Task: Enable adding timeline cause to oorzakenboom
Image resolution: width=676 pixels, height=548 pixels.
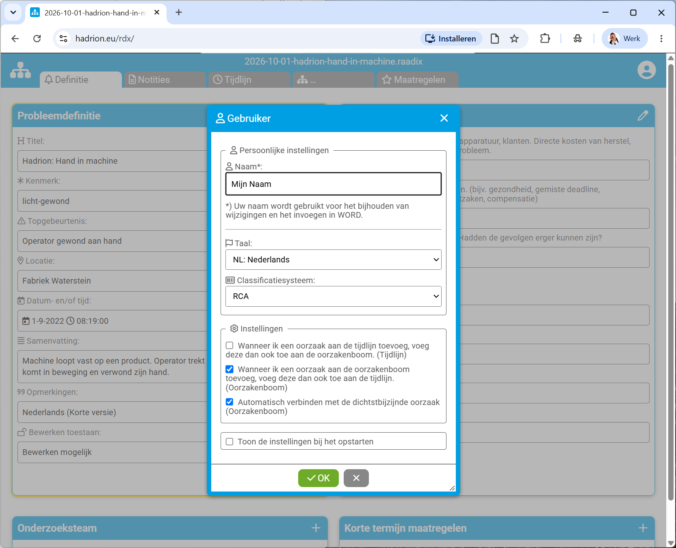Action: [x=230, y=346]
